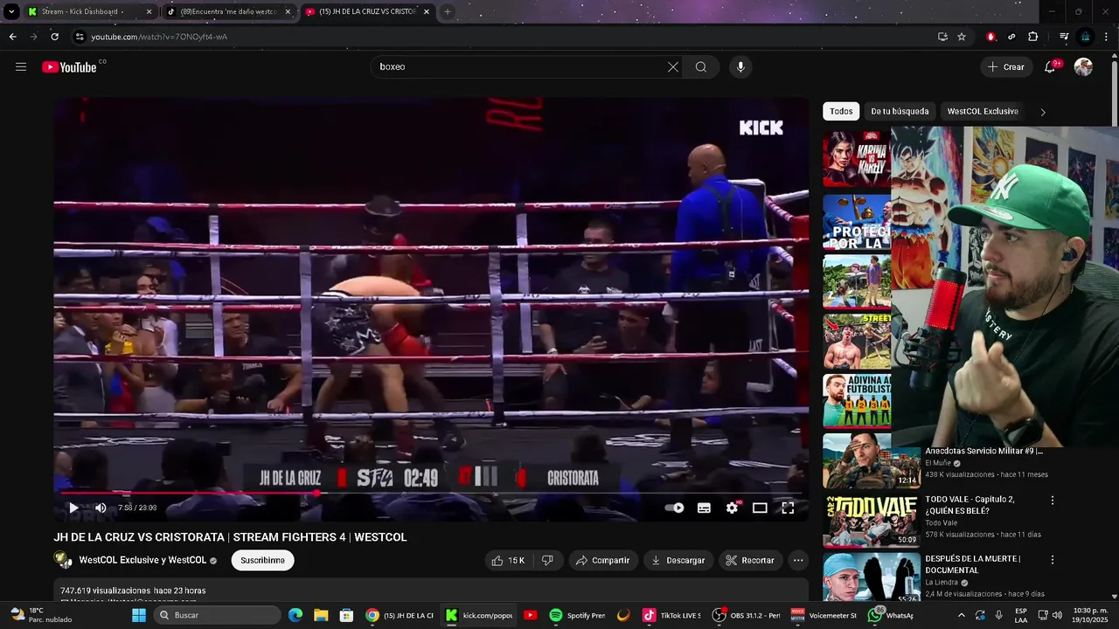Open the YouTube hamburger guide menu
The image size is (1119, 629).
pyautogui.click(x=21, y=66)
